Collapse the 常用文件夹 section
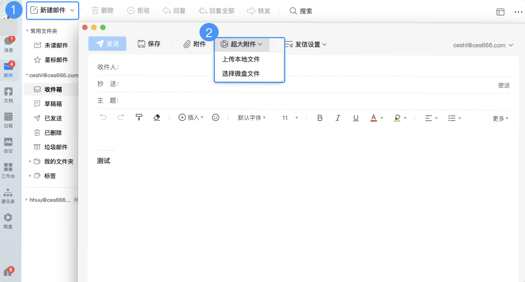525x282 pixels. tap(27, 31)
